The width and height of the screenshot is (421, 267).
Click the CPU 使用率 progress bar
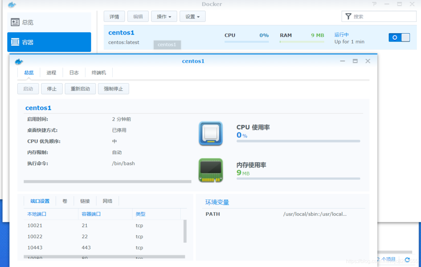tap(298, 141)
